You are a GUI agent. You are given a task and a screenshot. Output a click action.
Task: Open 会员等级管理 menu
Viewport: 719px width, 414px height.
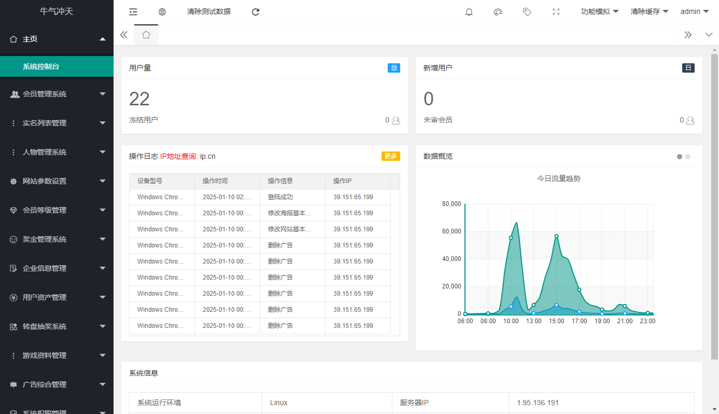[57, 210]
